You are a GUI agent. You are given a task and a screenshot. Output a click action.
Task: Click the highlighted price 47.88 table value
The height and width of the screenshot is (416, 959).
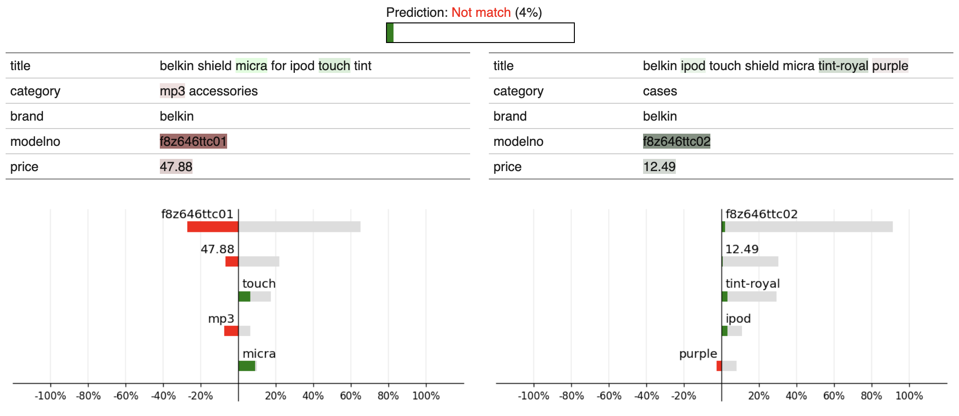(x=176, y=166)
